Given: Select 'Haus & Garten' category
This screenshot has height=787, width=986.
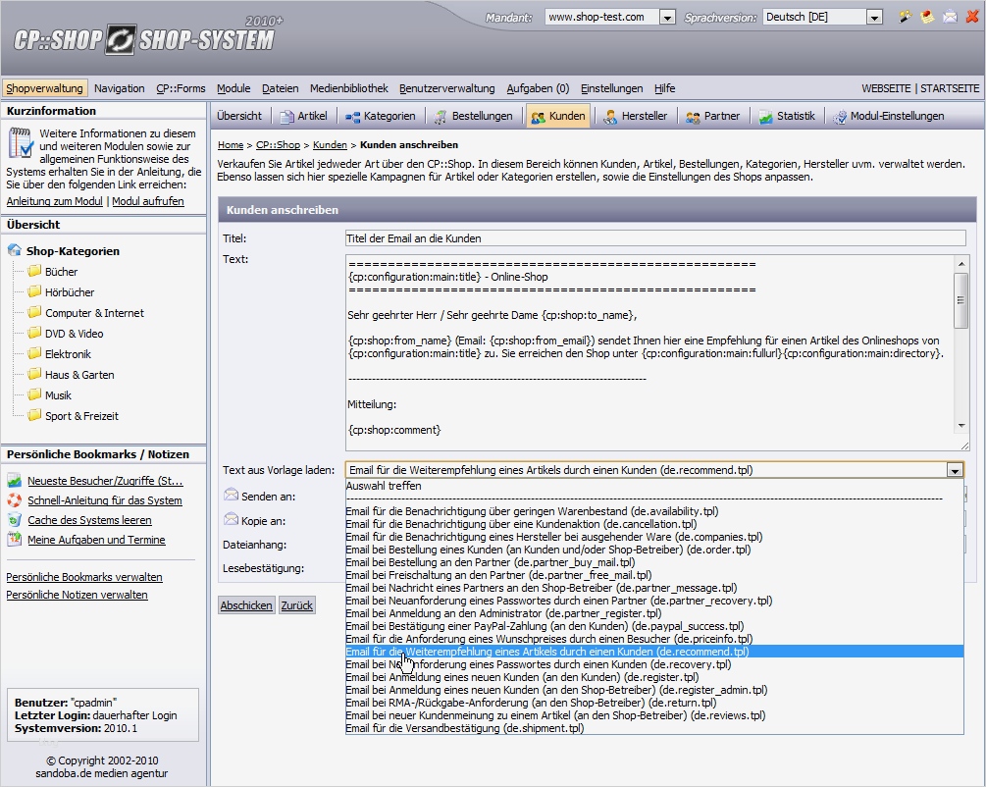Looking at the screenshot, I should pos(79,374).
